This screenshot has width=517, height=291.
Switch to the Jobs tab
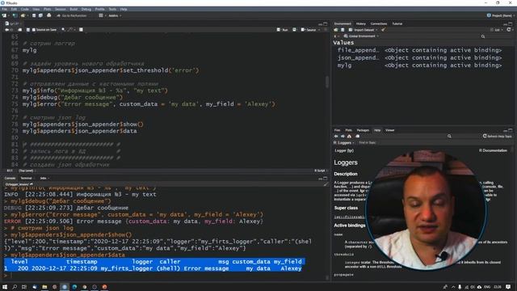coord(43,178)
